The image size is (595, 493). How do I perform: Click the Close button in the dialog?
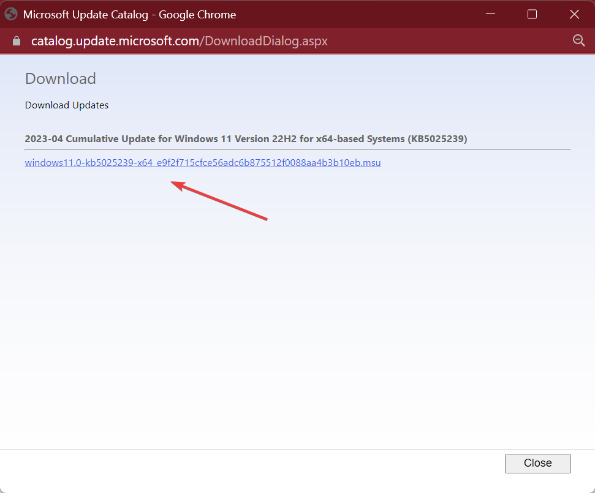click(x=537, y=463)
